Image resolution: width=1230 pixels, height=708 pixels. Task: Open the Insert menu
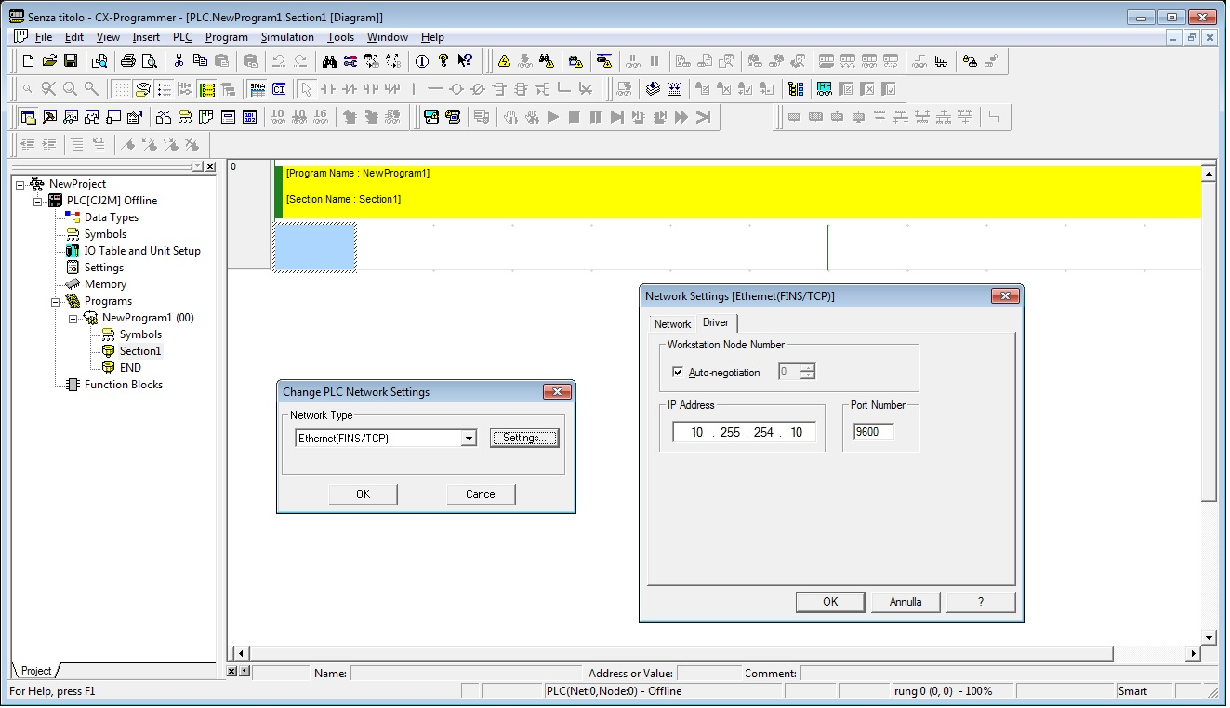(146, 37)
